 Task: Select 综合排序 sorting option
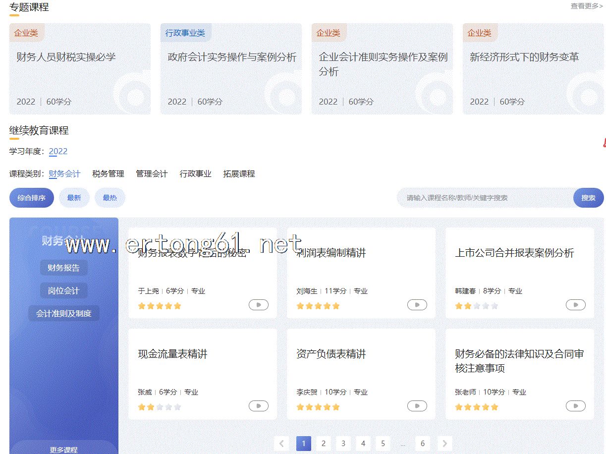coord(32,198)
